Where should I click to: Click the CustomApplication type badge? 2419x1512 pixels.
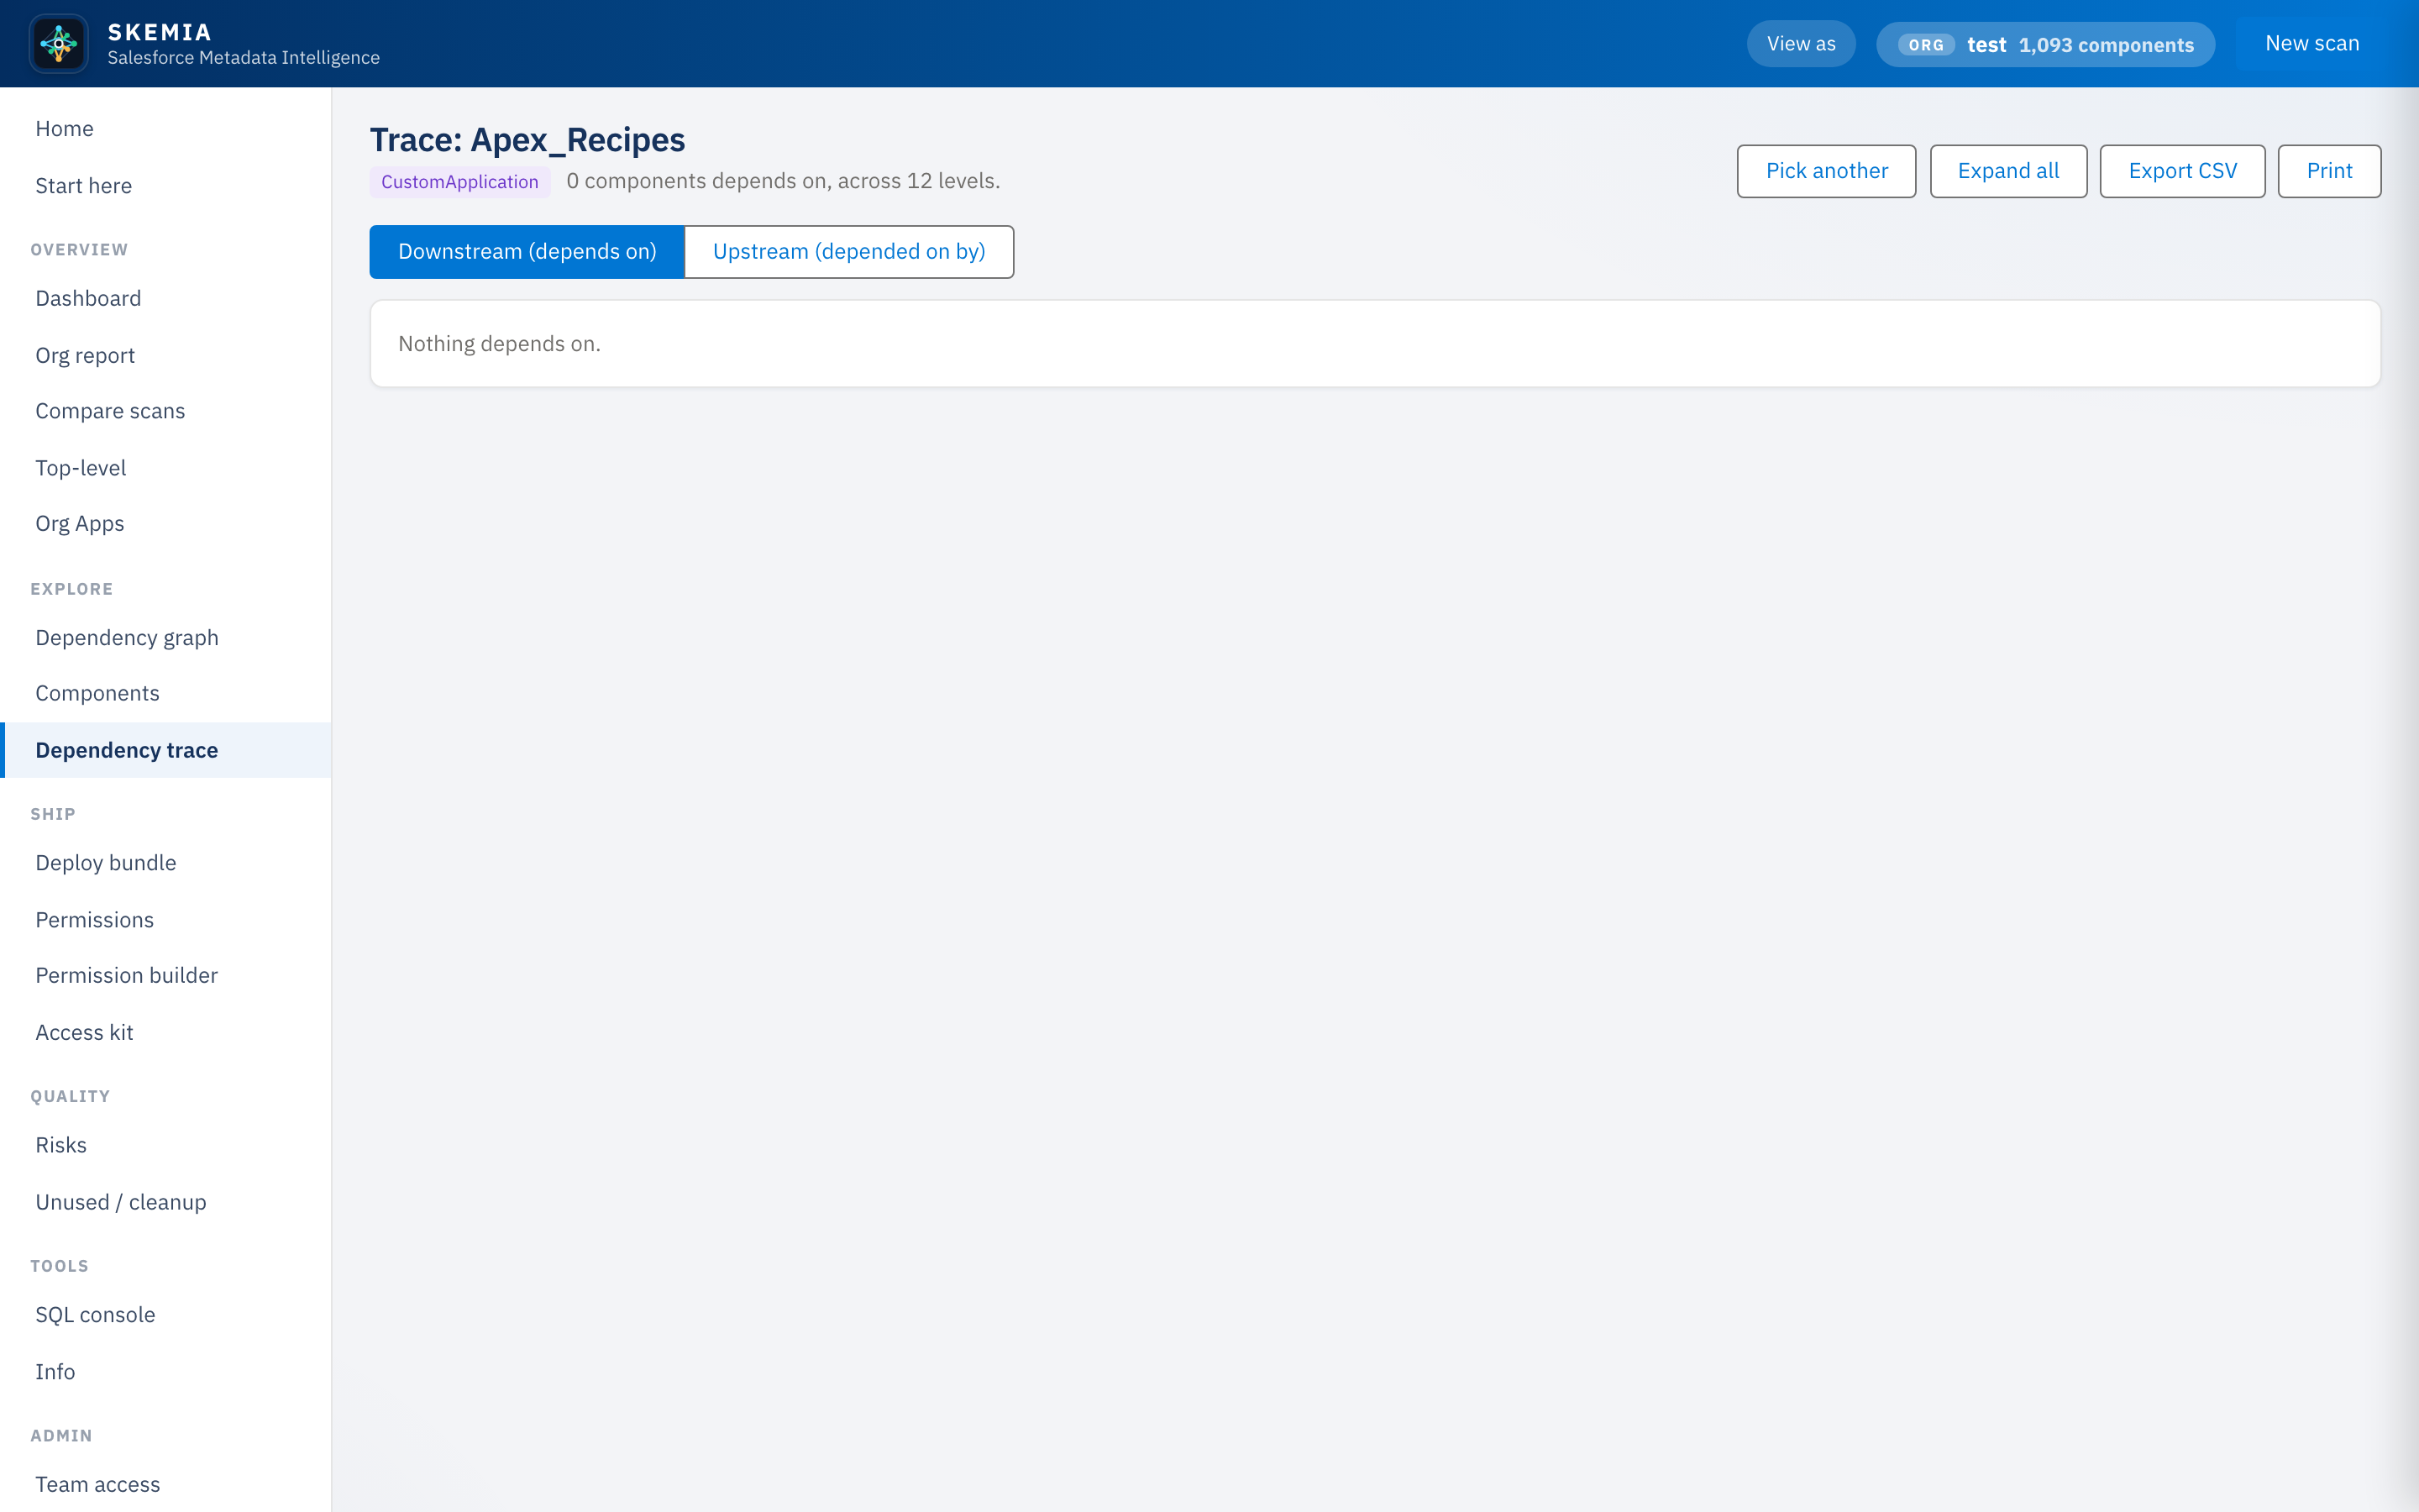[x=459, y=182]
